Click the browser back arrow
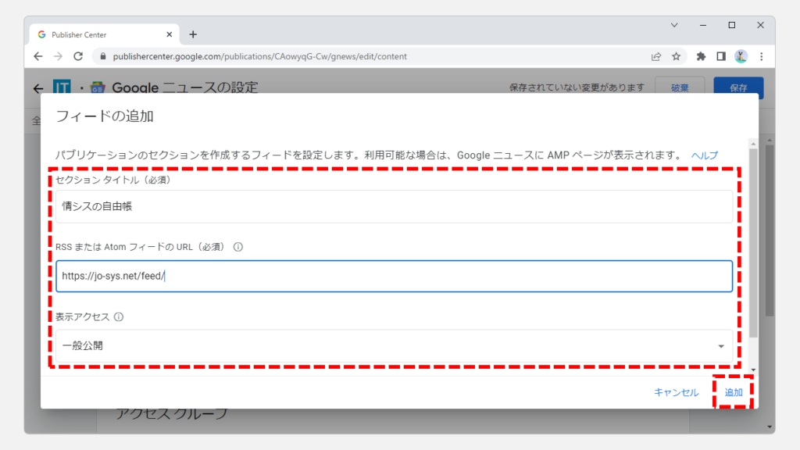Image resolution: width=800 pixels, height=450 pixels. tap(38, 56)
